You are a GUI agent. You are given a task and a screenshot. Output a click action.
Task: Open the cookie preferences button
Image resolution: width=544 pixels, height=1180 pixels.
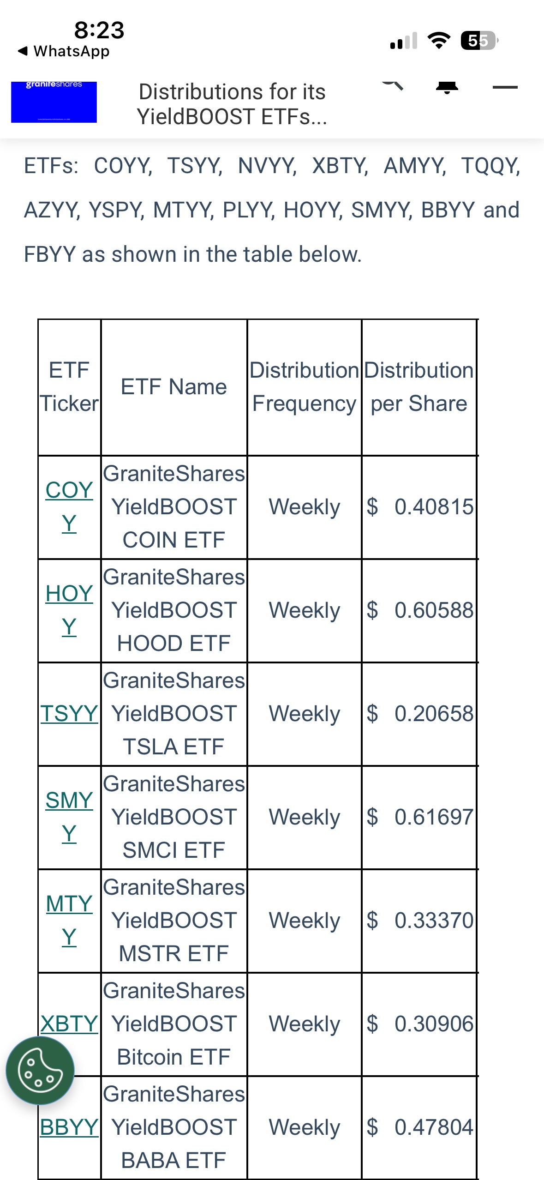(40, 1070)
